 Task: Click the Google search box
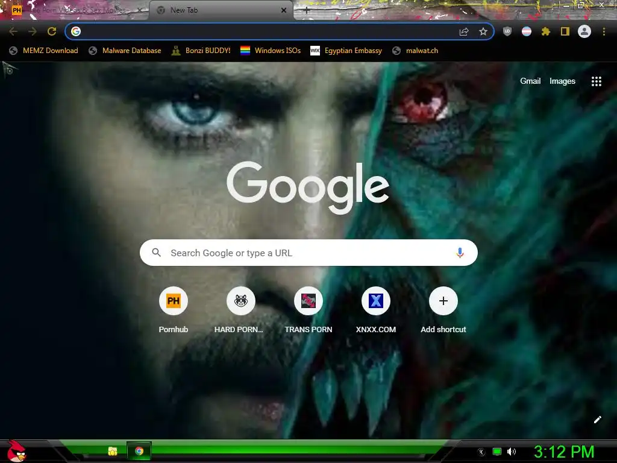(x=308, y=253)
